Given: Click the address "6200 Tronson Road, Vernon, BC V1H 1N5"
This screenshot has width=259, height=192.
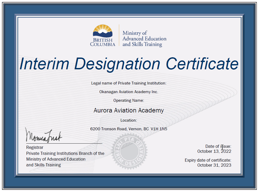Looking at the screenshot, I should [129, 129].
